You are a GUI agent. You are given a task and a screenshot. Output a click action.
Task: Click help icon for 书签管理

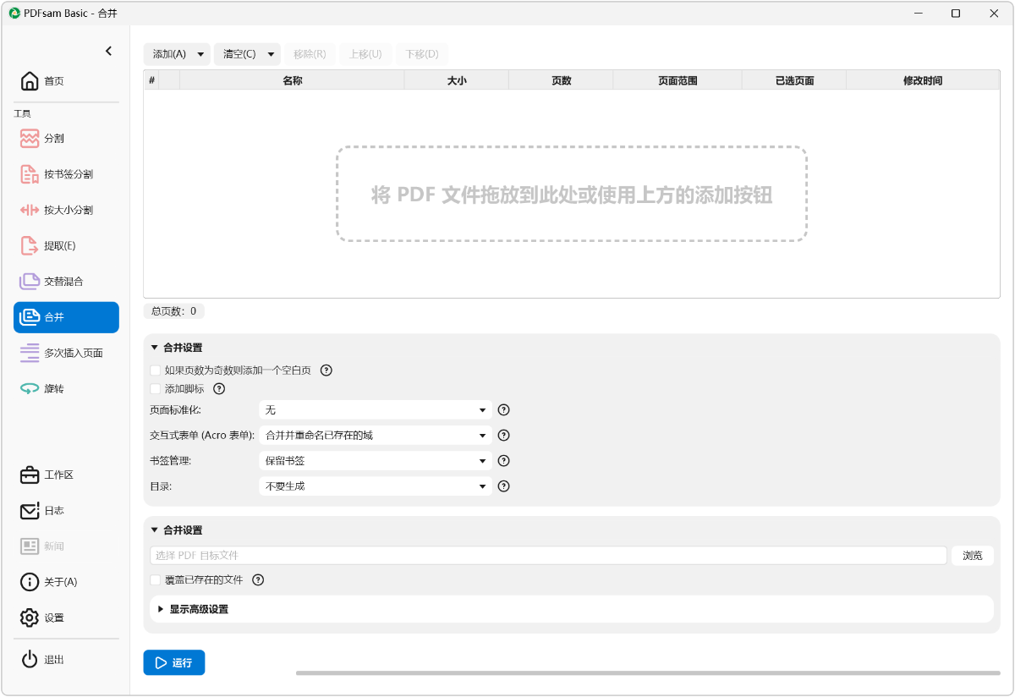pos(503,461)
